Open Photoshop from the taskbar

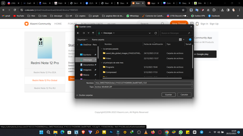pyautogui.click(x=111, y=132)
